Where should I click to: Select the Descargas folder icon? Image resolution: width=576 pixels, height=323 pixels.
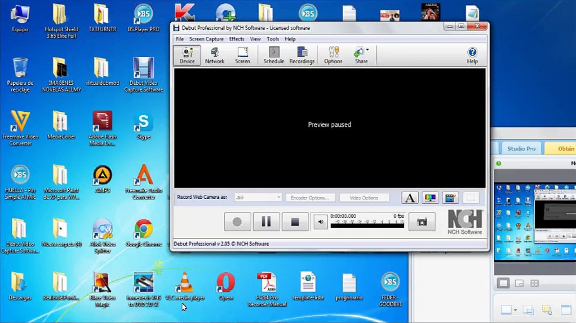tap(20, 287)
